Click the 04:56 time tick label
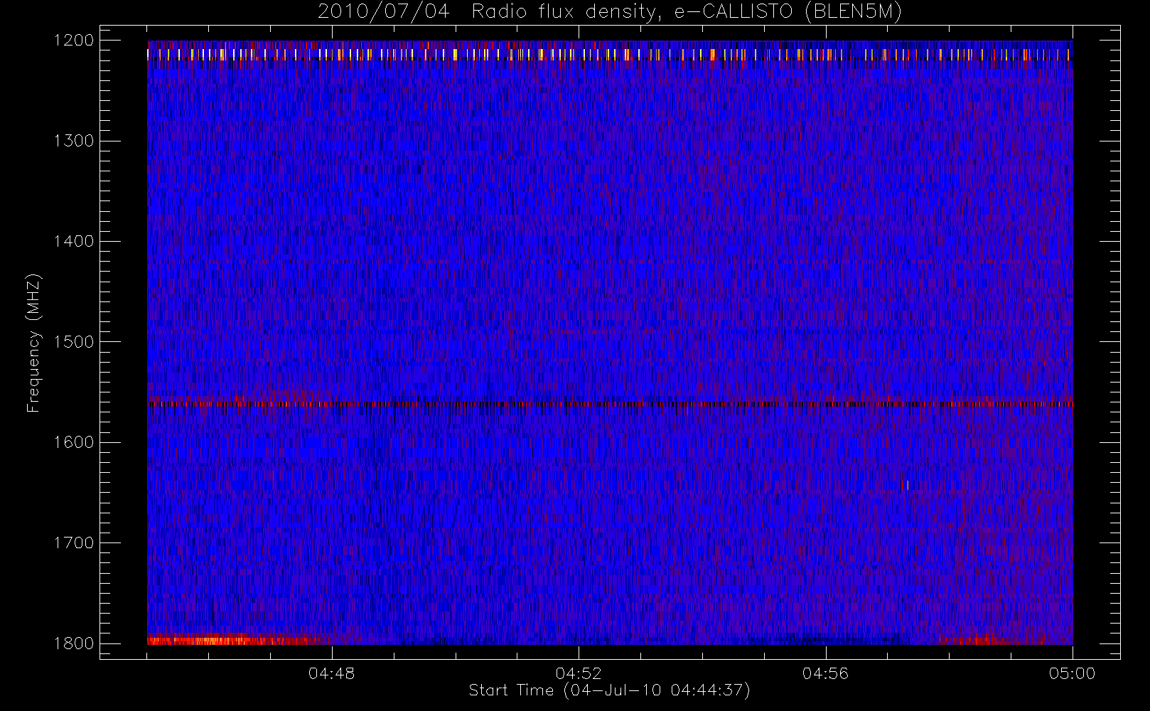This screenshot has height=711, width=1150. click(x=826, y=673)
